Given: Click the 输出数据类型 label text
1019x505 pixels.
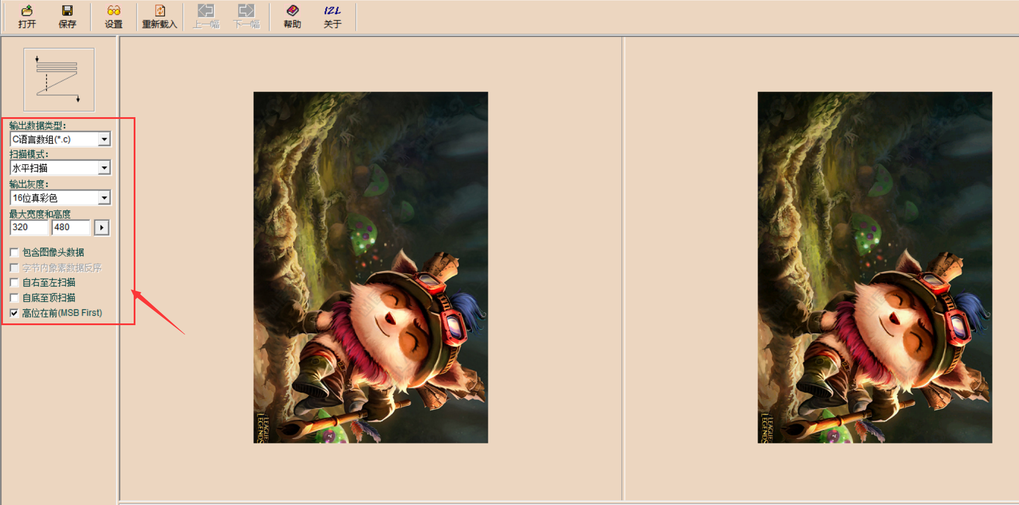Looking at the screenshot, I should pos(38,125).
